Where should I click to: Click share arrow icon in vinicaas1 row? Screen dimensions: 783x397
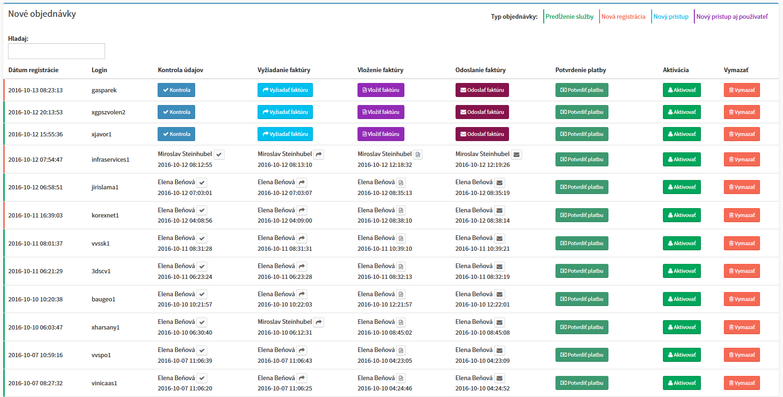click(x=302, y=378)
